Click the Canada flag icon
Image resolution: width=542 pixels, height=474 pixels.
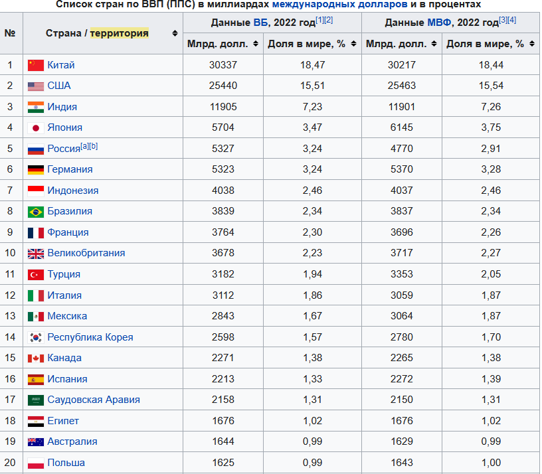coord(36,358)
